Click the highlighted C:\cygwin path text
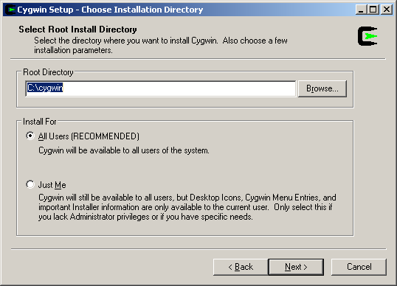This screenshot has height=286, width=397. coord(45,88)
